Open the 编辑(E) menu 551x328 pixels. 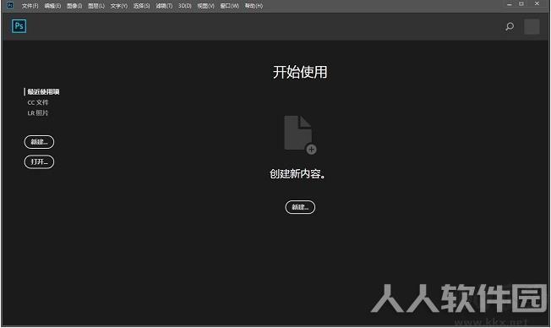[52, 6]
